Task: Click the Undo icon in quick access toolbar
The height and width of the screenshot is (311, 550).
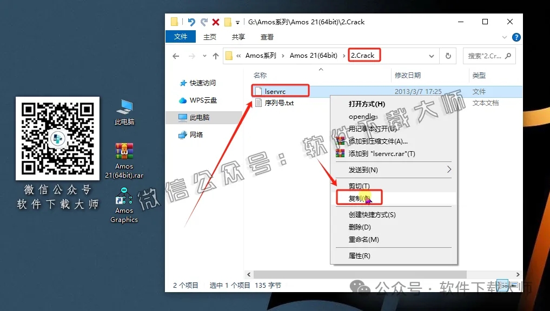Action: 193,22
